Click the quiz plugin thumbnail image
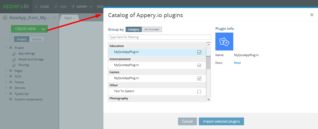The height and width of the screenshot is (129, 318). (x=224, y=41)
